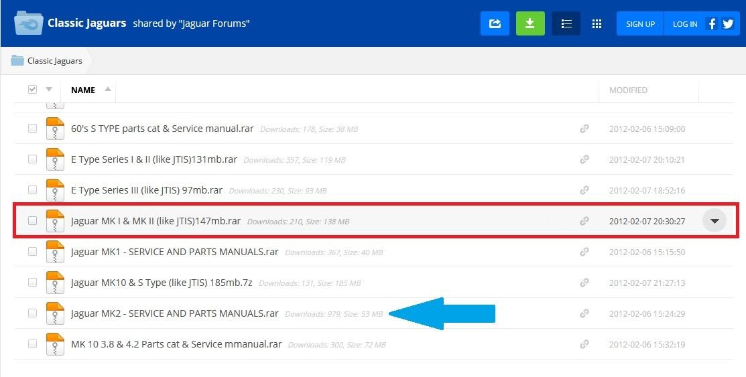Image resolution: width=746 pixels, height=377 pixels.
Task: Copy link for Jaguar MK2 manuals file
Action: point(584,313)
